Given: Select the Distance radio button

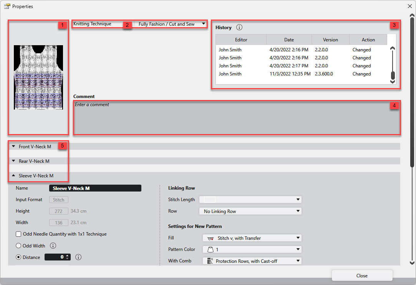Looking at the screenshot, I should click(18, 257).
